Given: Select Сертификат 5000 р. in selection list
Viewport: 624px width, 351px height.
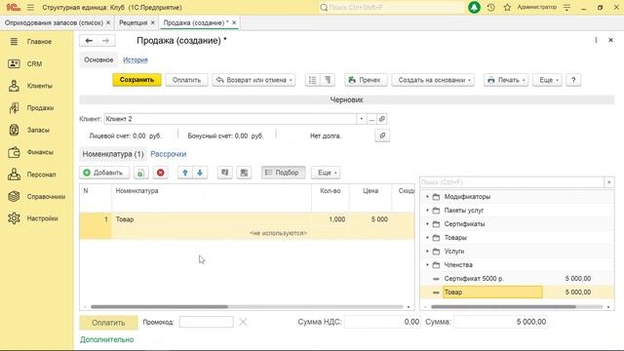Looking at the screenshot, I should (x=517, y=279).
